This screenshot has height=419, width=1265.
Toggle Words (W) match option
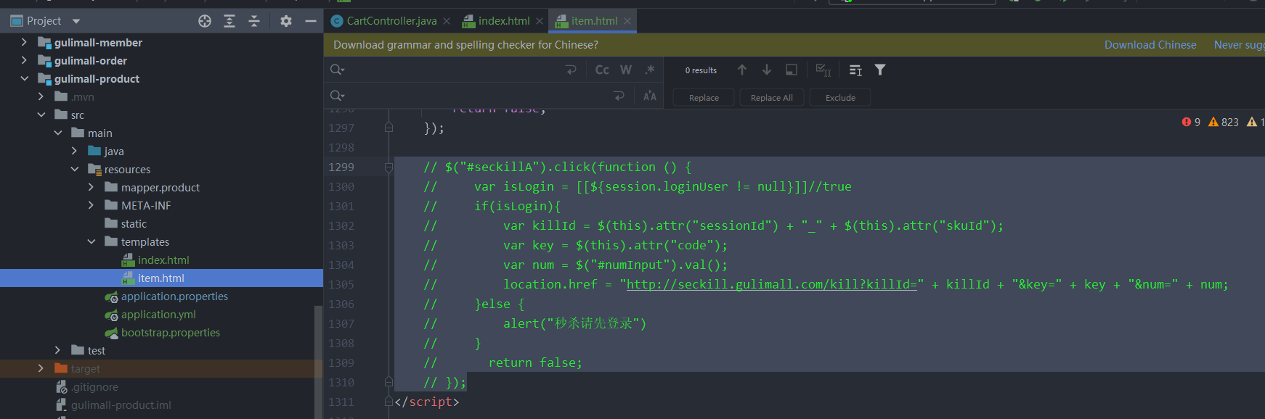pyautogui.click(x=626, y=70)
